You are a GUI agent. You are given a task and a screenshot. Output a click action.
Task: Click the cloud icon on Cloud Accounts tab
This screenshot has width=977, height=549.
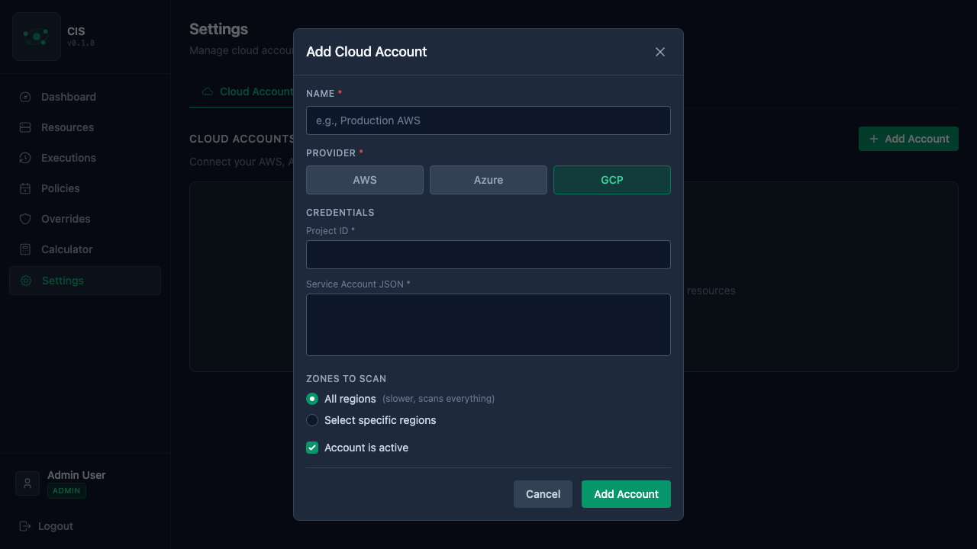coord(208,91)
